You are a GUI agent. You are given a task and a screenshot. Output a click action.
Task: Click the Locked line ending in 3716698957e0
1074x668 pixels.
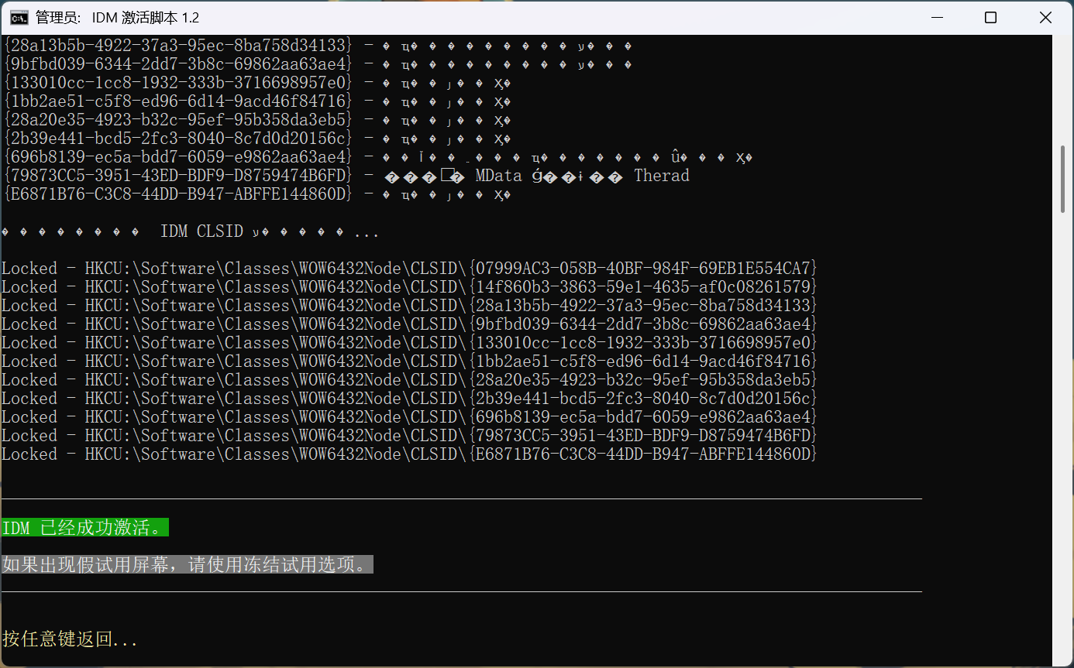[409, 343]
